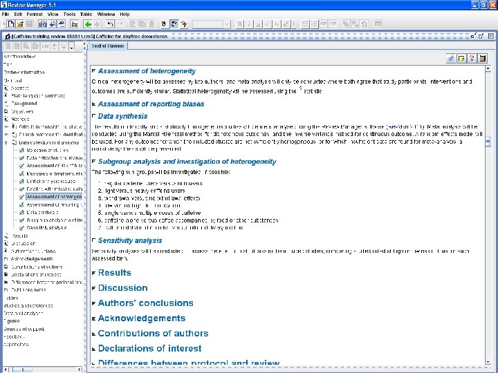Expand the Search methods tree node

6,135
